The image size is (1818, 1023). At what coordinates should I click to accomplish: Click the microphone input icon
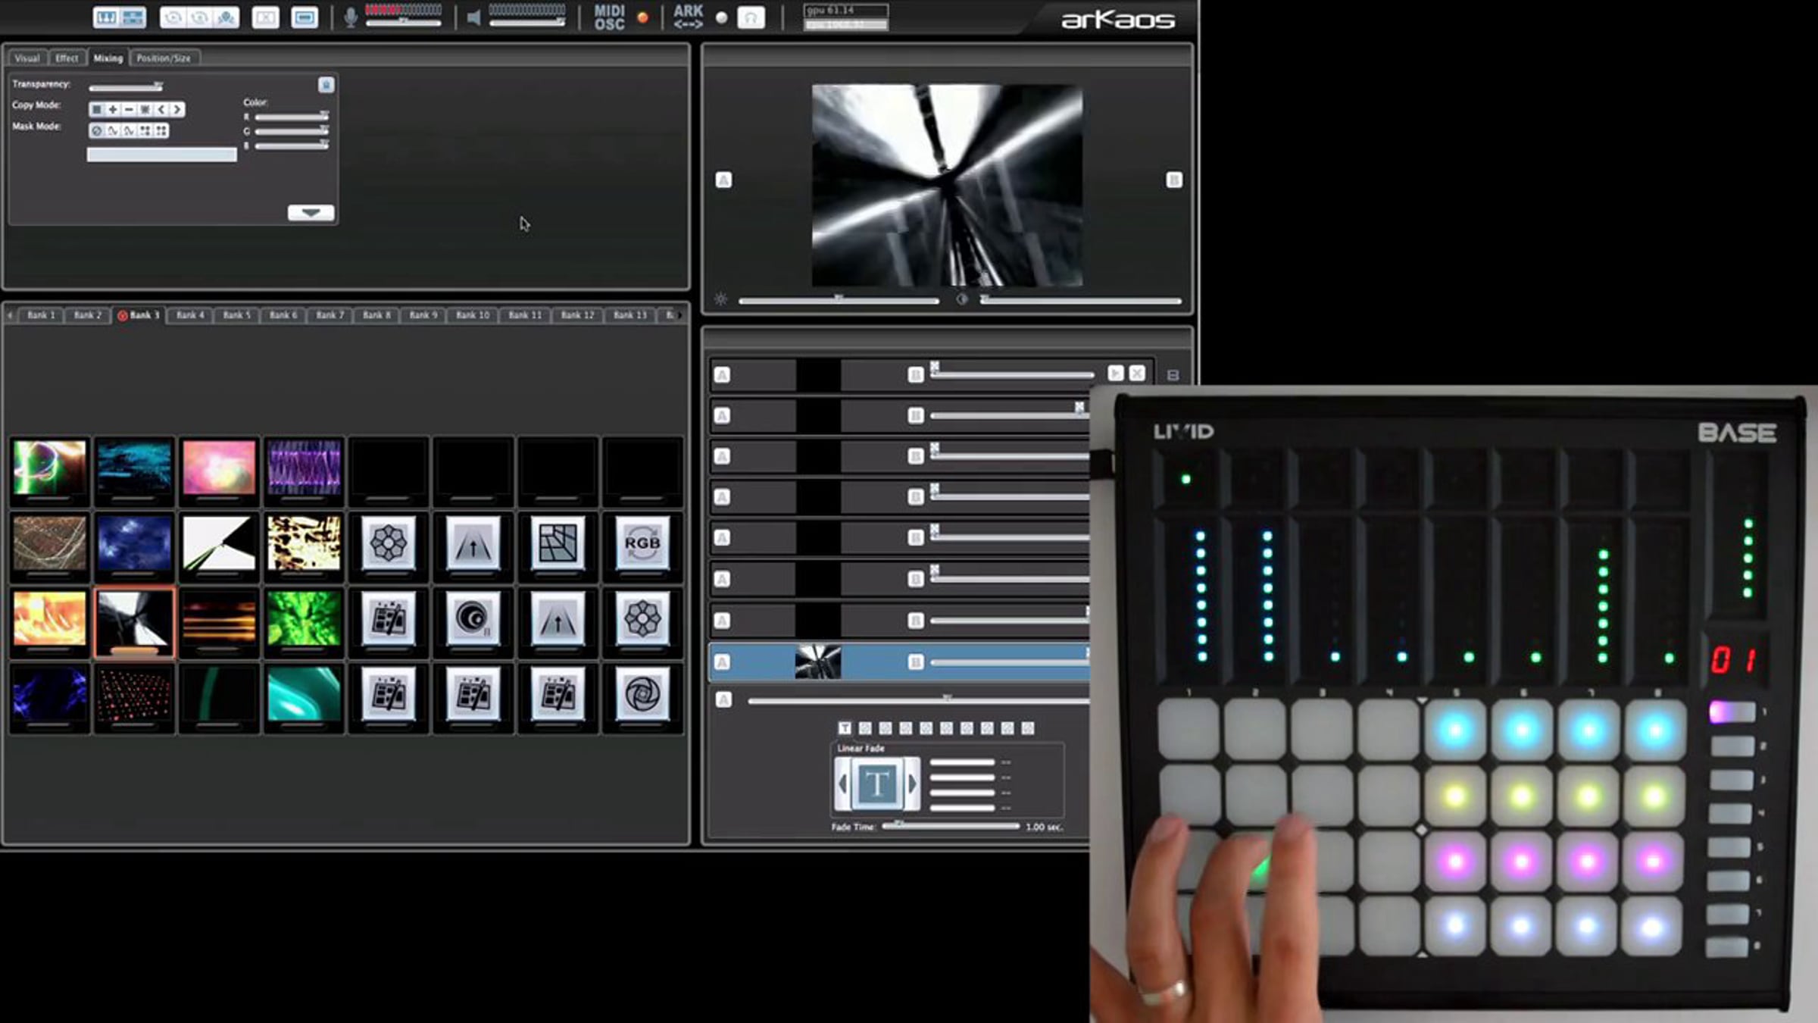tap(350, 17)
